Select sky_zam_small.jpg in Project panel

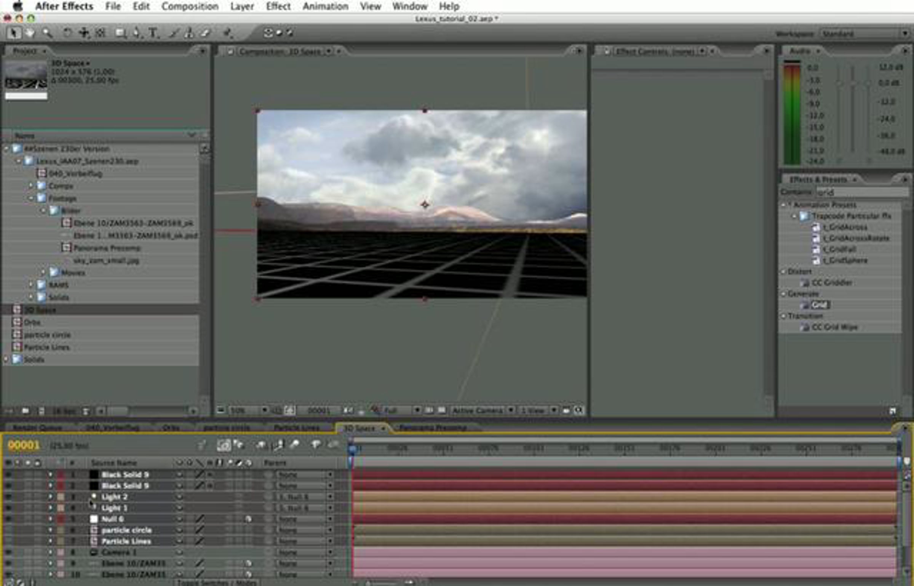[x=106, y=261]
